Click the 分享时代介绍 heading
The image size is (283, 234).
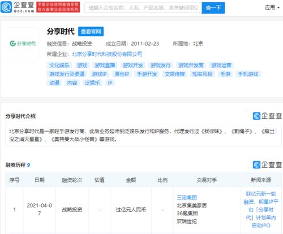20,116
